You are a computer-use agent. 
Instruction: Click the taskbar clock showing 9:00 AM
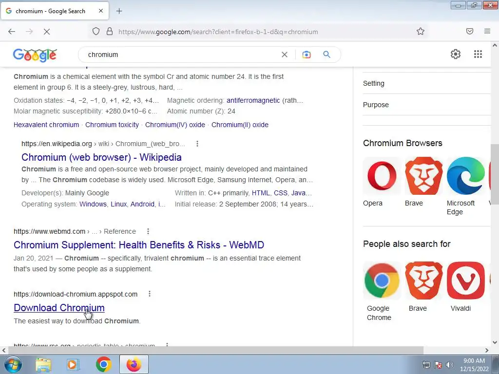[474, 364]
